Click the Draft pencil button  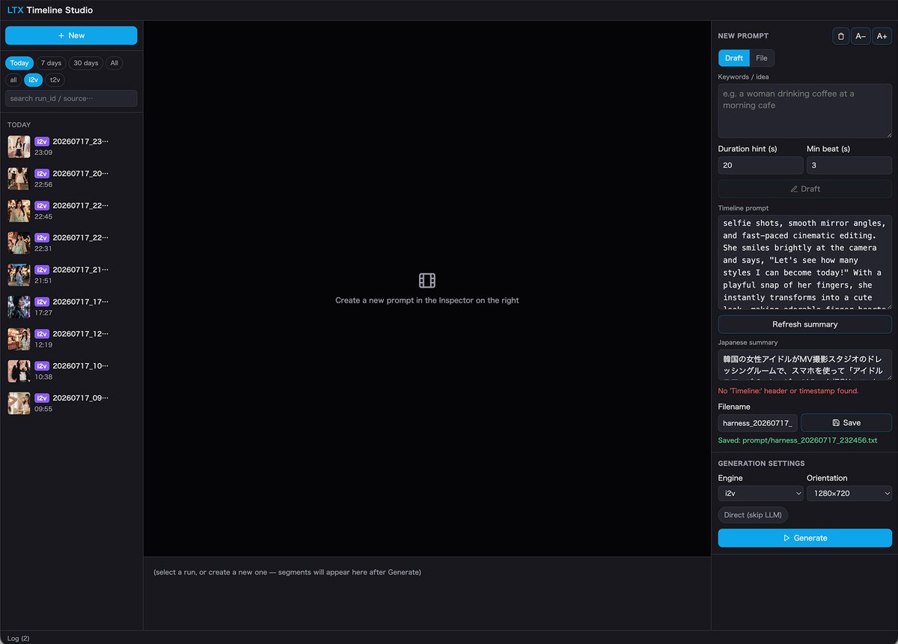[805, 189]
